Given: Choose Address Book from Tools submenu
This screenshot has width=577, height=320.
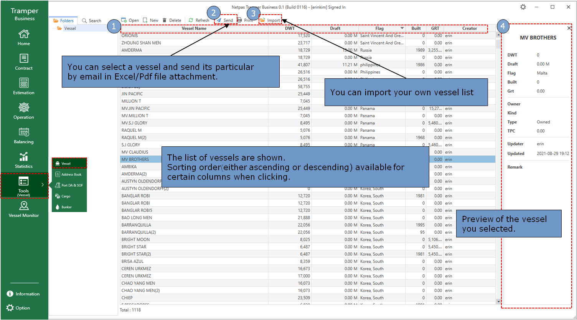Looking at the screenshot, I should tap(69, 174).
